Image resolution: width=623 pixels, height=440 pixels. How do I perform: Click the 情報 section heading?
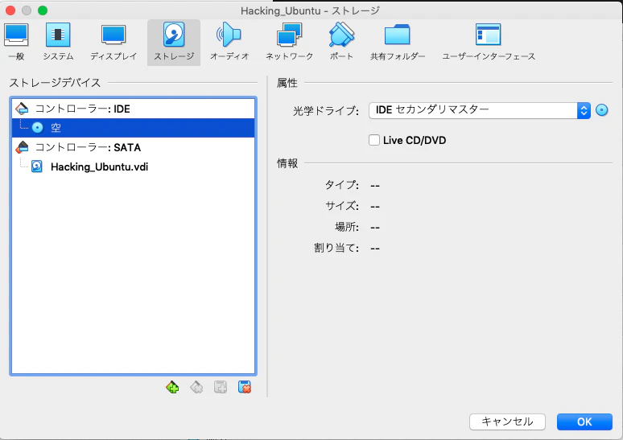point(287,162)
